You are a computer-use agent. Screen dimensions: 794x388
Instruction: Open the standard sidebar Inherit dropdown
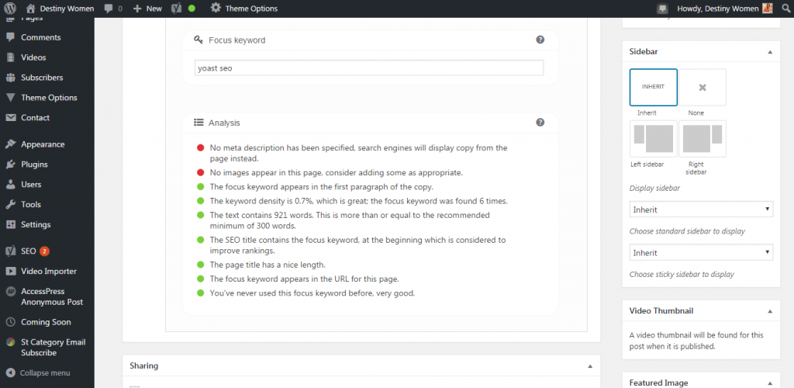coord(701,210)
